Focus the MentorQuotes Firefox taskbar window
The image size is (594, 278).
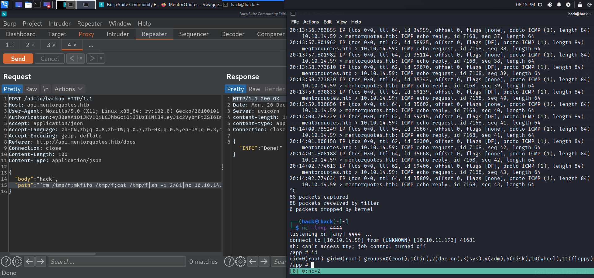pos(191,5)
